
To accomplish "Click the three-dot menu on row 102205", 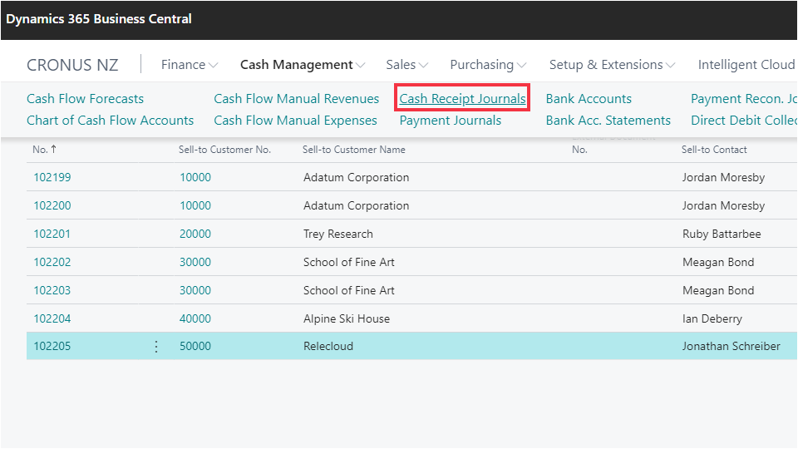I will 156,347.
